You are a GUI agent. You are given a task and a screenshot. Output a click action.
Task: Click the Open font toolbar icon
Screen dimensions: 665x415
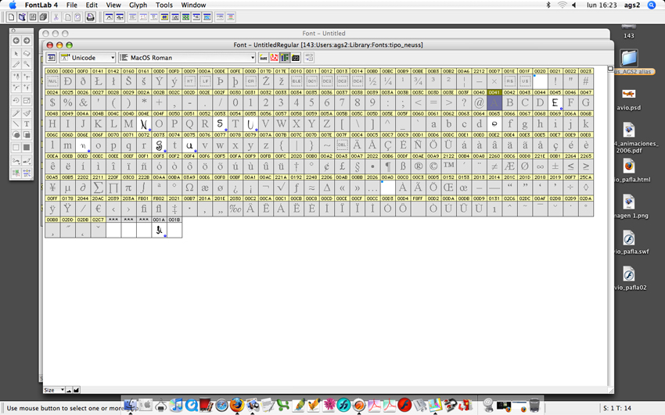(x=22, y=17)
